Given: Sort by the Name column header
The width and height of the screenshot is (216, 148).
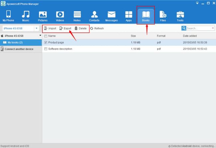Looking at the screenshot, I should click(52, 36).
